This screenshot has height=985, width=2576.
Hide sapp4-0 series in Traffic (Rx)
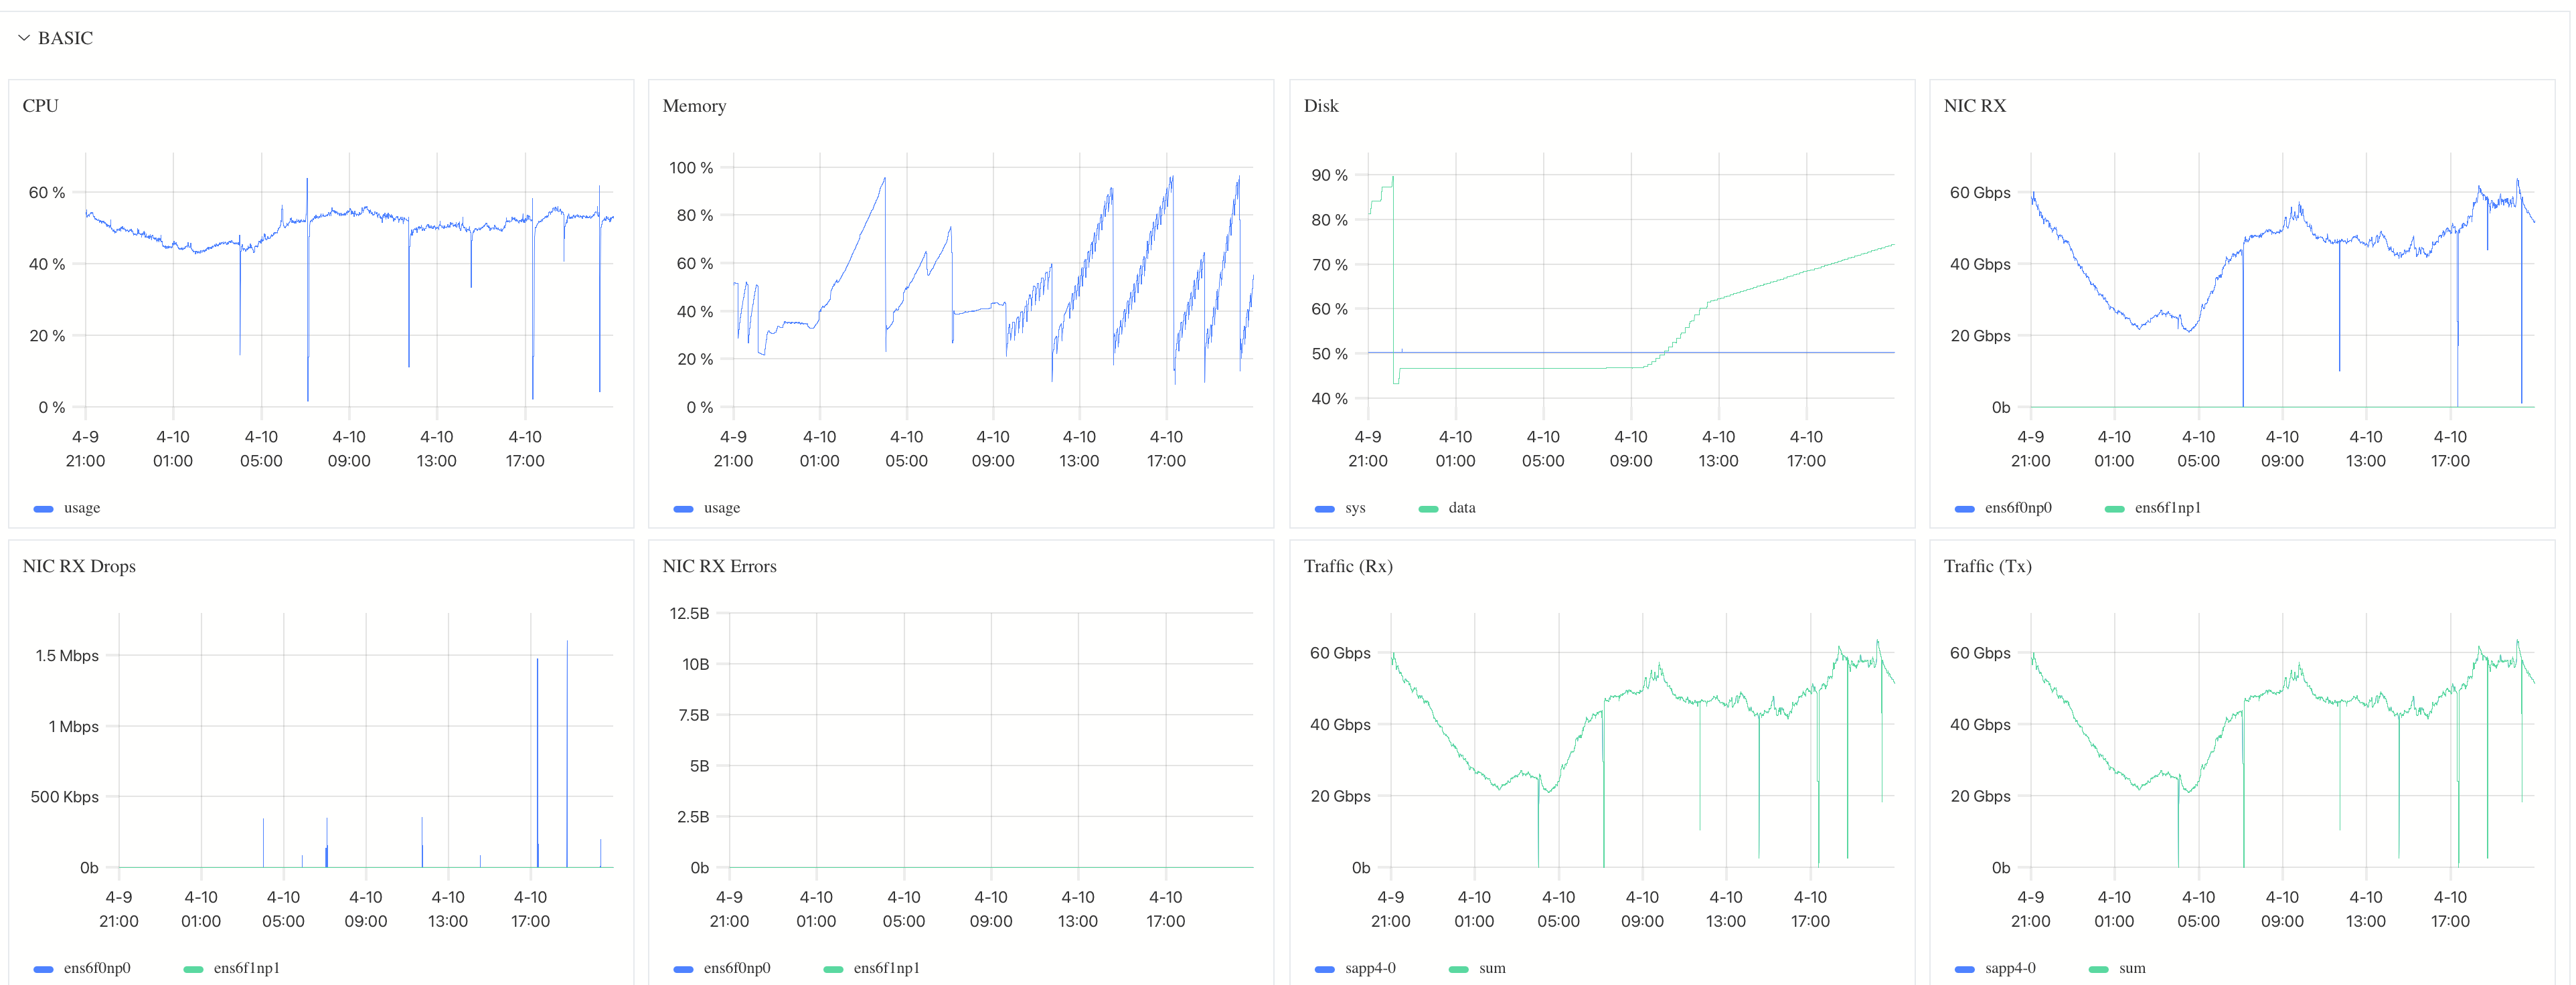click(x=1369, y=968)
